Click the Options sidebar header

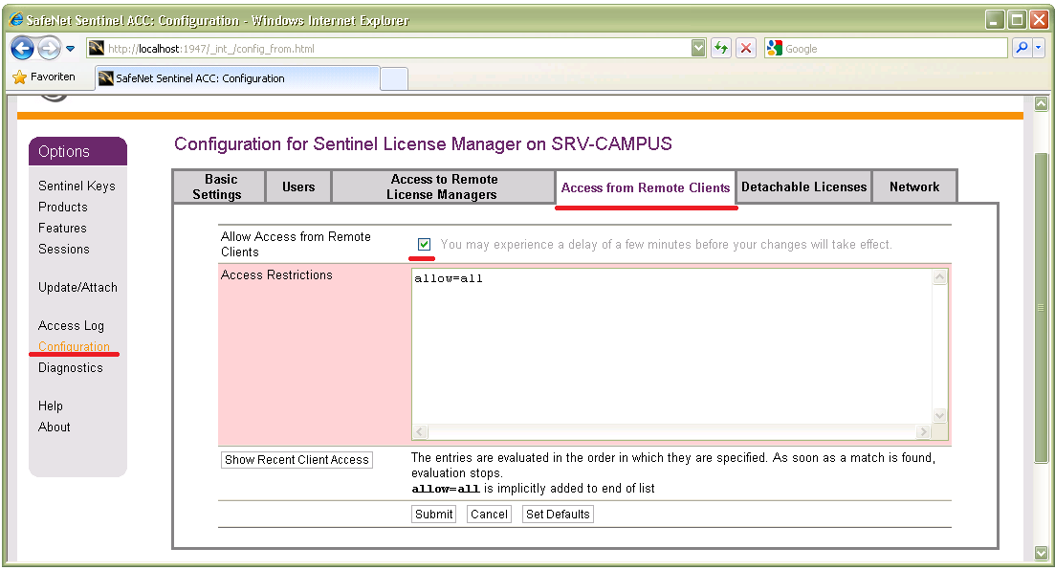pos(78,151)
